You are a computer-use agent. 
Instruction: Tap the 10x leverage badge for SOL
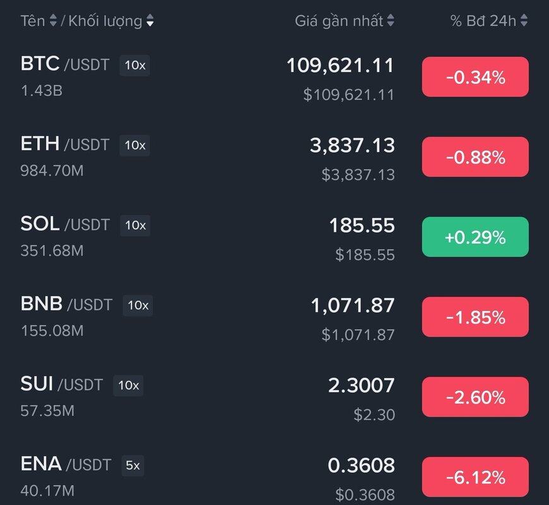click(134, 225)
